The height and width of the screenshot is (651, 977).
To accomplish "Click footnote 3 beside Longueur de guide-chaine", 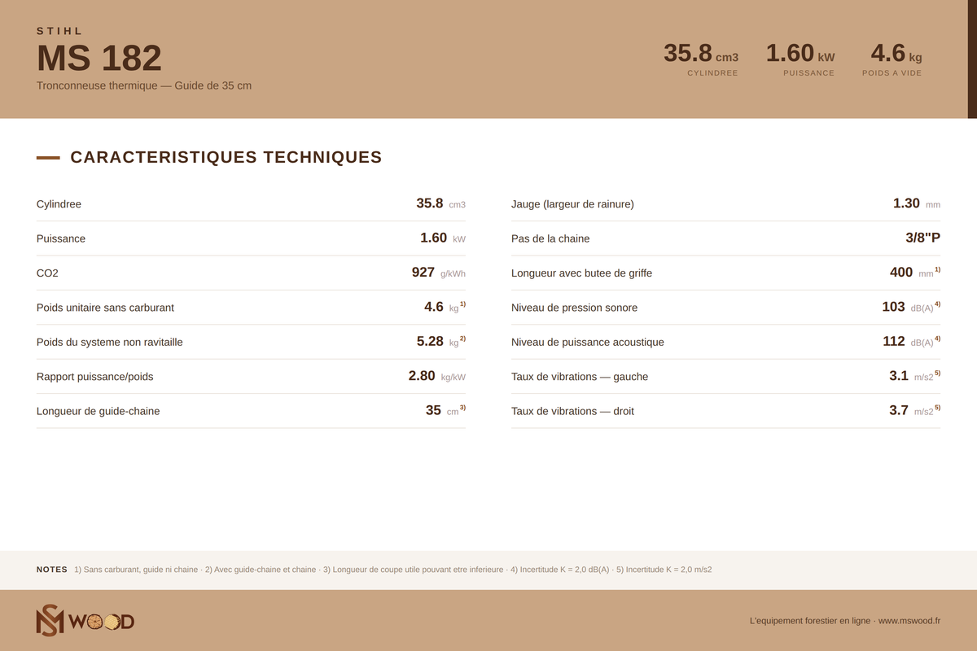I will tap(462, 407).
